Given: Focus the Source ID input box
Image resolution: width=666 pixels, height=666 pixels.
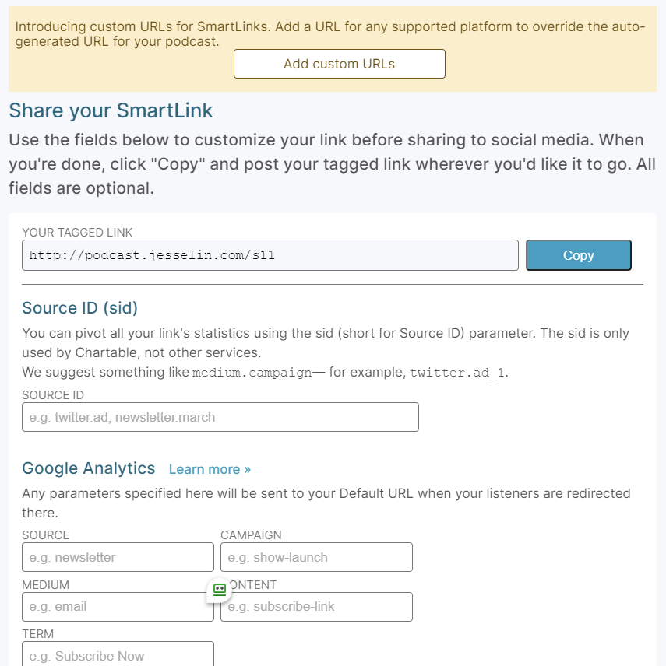Looking at the screenshot, I should pyautogui.click(x=220, y=417).
